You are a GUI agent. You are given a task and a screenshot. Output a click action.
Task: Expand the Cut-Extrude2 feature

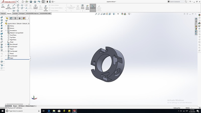click(6, 51)
